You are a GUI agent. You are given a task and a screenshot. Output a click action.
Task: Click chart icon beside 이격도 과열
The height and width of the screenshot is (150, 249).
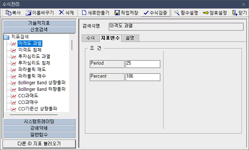point(14,44)
